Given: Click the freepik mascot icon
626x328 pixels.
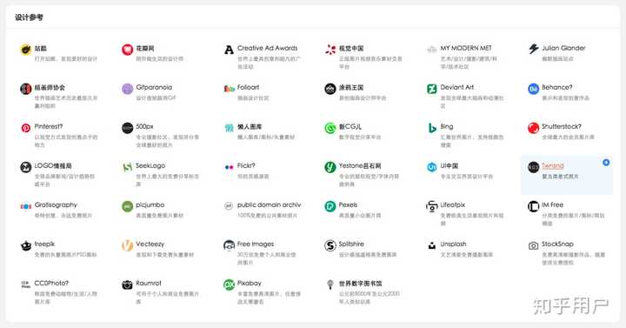Looking at the screenshot, I should tap(26, 245).
